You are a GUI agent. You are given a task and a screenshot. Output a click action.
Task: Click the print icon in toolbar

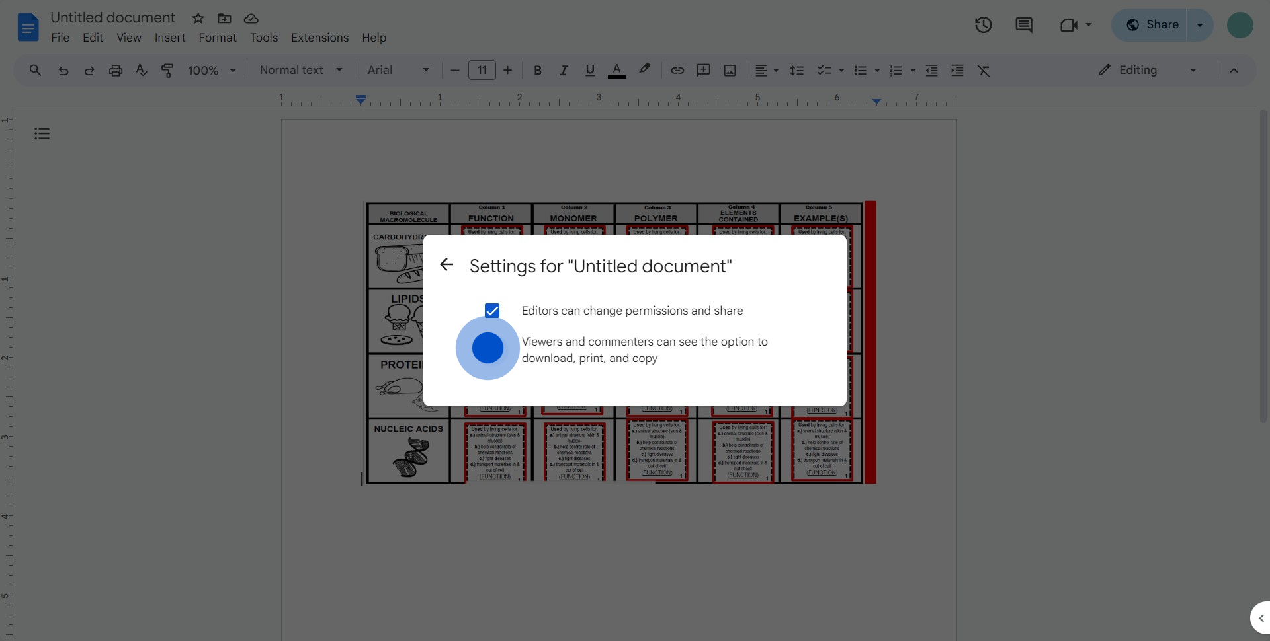coord(116,70)
